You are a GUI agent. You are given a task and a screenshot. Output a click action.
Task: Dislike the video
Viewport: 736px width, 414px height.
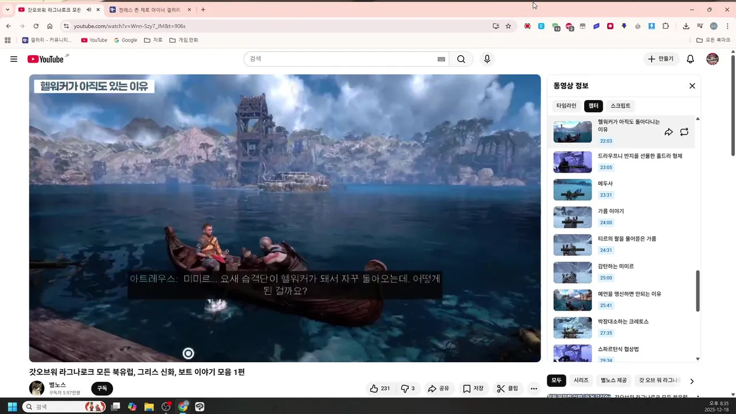click(408, 389)
